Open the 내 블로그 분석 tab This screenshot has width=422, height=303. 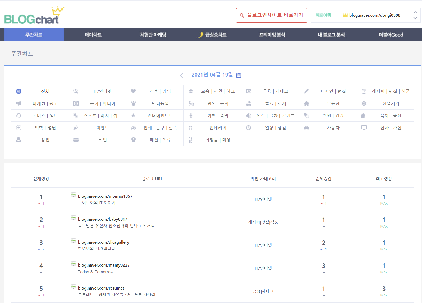tap(331, 35)
